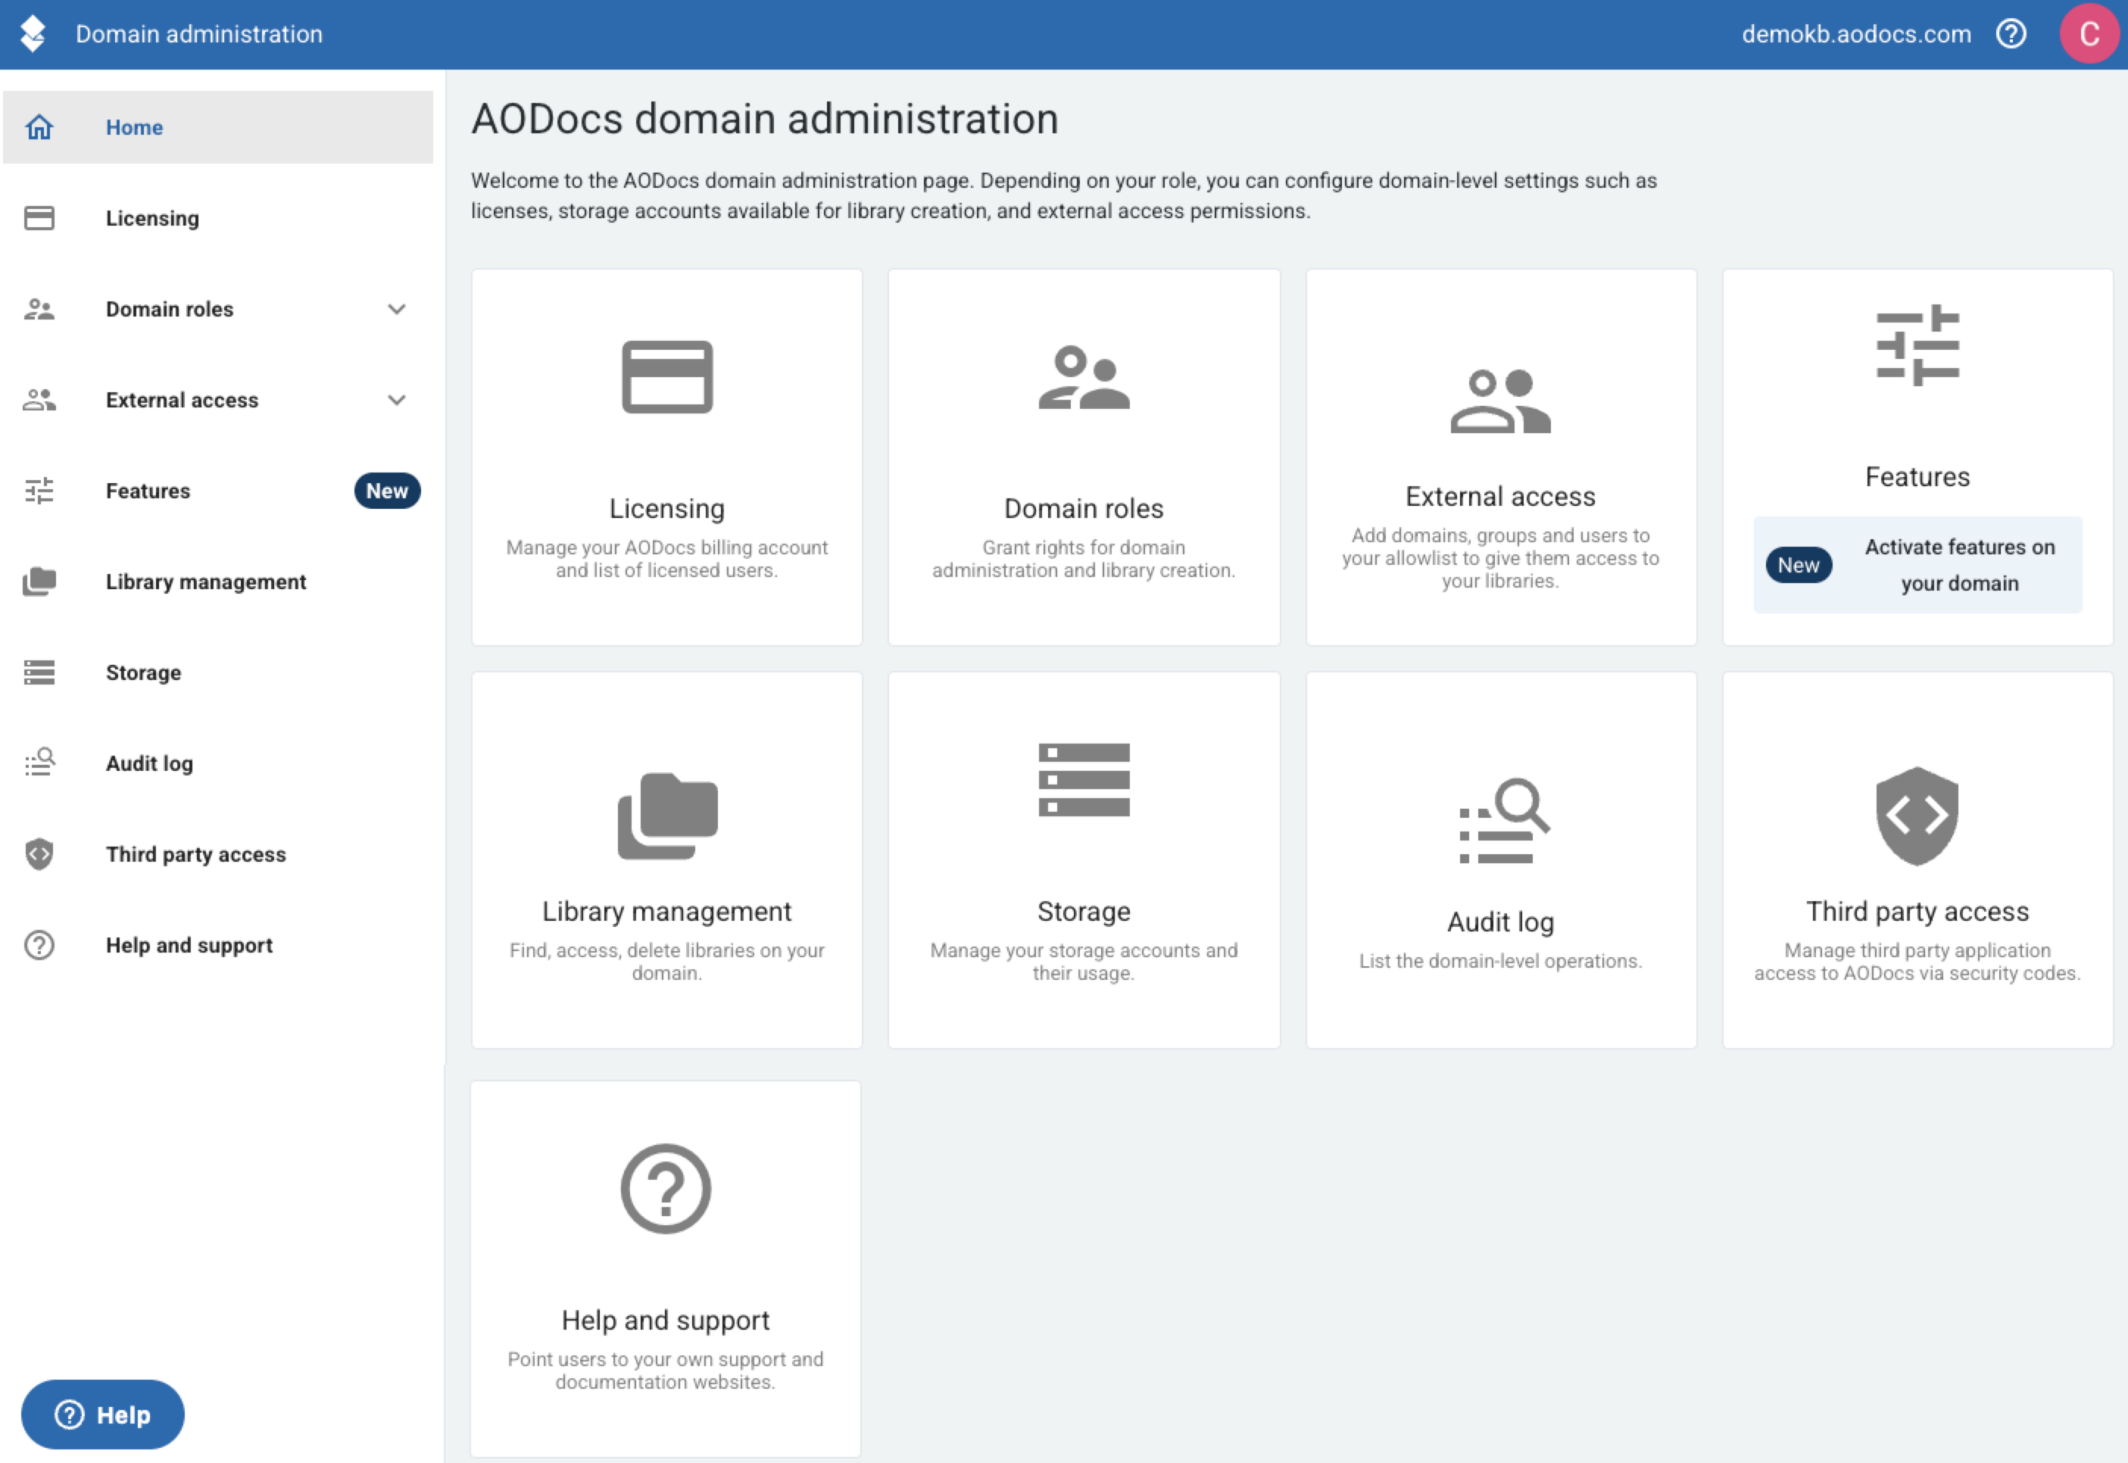Click the large shield icon on Third party access card
Image resolution: width=2128 pixels, height=1463 pixels.
pos(1917,816)
